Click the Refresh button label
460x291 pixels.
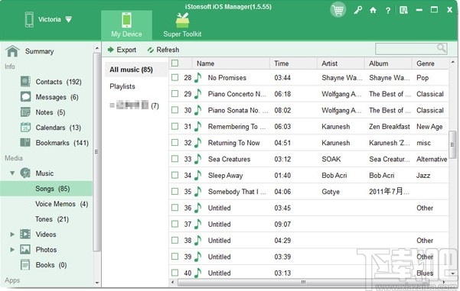168,50
